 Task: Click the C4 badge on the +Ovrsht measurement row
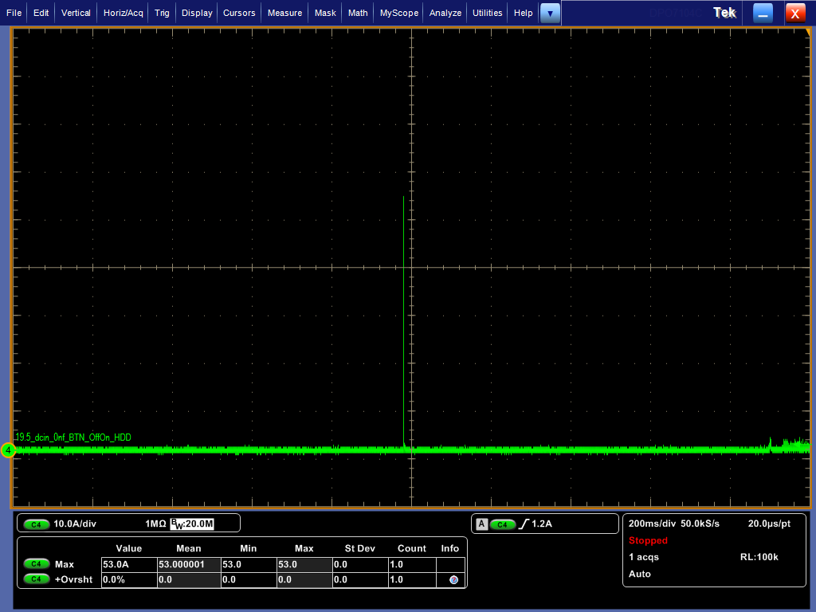(35, 579)
